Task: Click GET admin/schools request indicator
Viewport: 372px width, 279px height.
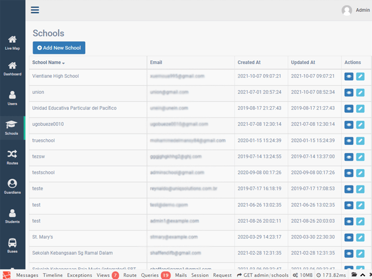Action: tap(263, 275)
